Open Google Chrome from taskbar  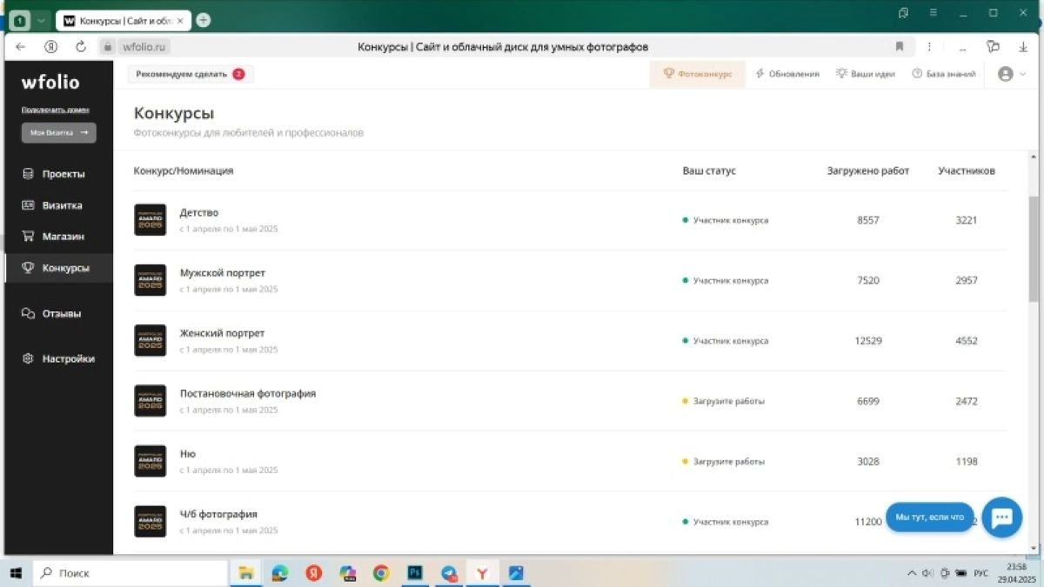(381, 573)
